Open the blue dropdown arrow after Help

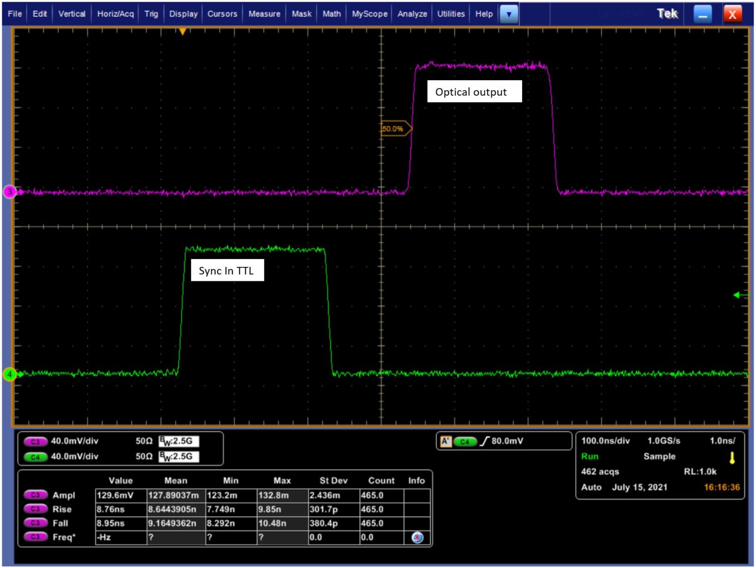click(x=509, y=14)
